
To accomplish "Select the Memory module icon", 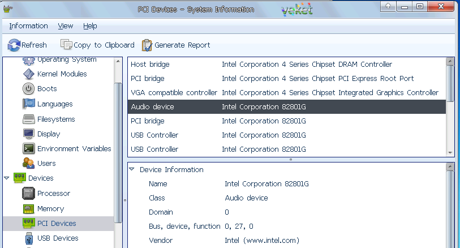I will click(x=28, y=209).
